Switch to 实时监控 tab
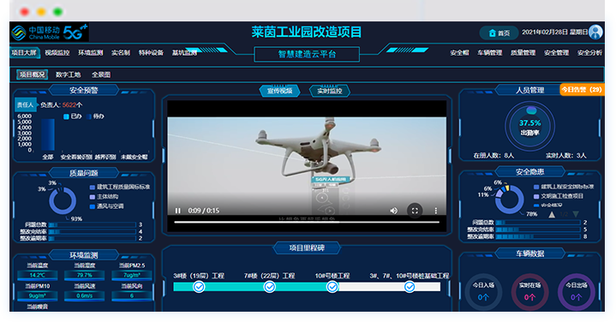This screenshot has height=322, width=616. click(330, 91)
